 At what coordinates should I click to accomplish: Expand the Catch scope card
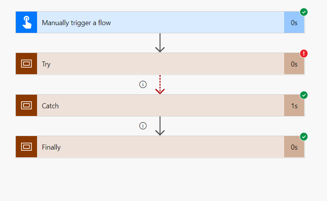click(x=154, y=105)
